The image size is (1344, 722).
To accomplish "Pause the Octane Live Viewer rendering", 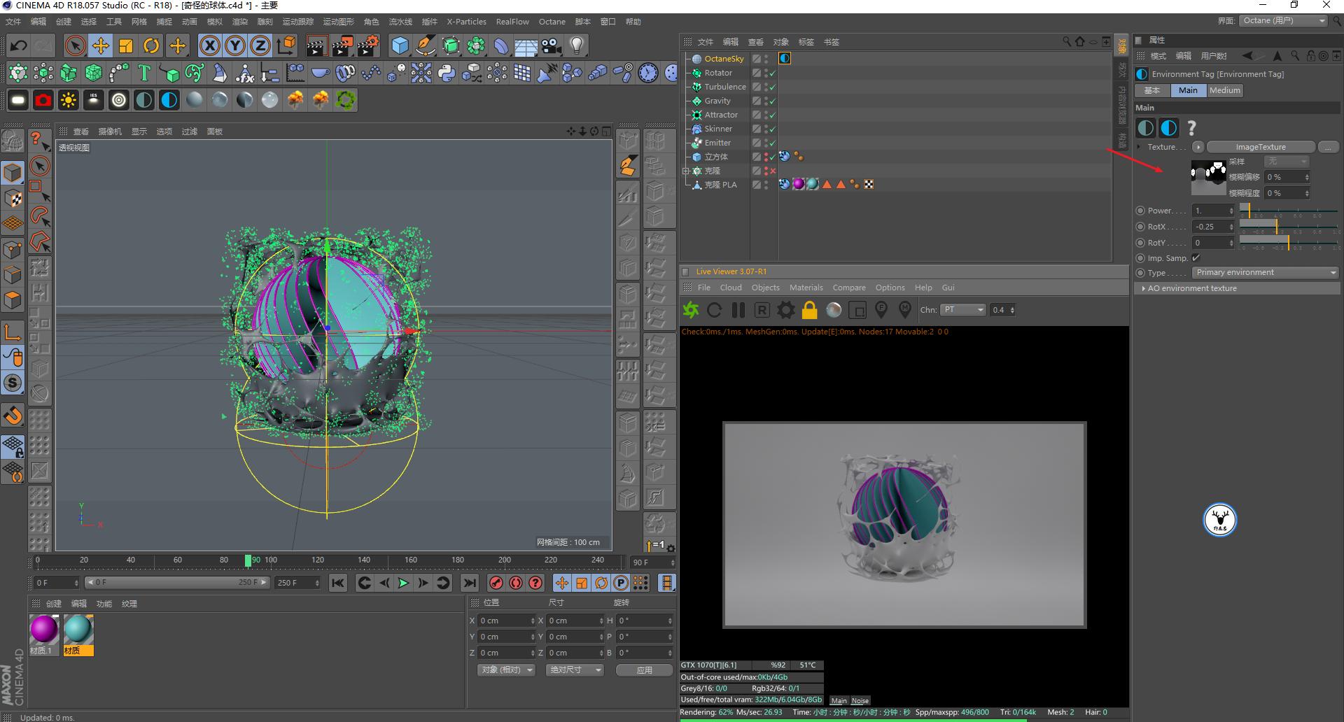I will click(738, 310).
